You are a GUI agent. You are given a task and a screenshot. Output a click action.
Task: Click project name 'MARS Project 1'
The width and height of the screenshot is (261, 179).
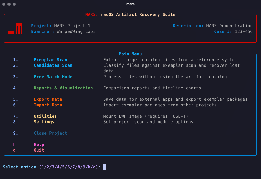pyautogui.click(x=72, y=26)
